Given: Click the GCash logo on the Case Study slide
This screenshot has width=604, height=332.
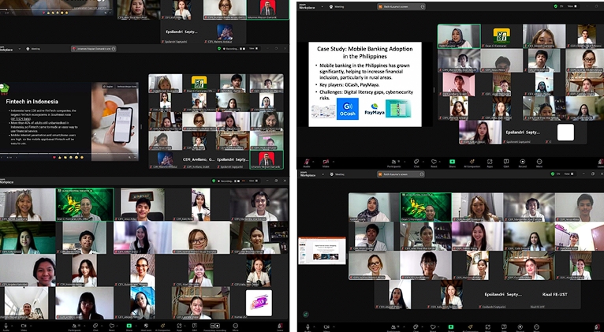Looking at the screenshot, I should click(x=348, y=109).
